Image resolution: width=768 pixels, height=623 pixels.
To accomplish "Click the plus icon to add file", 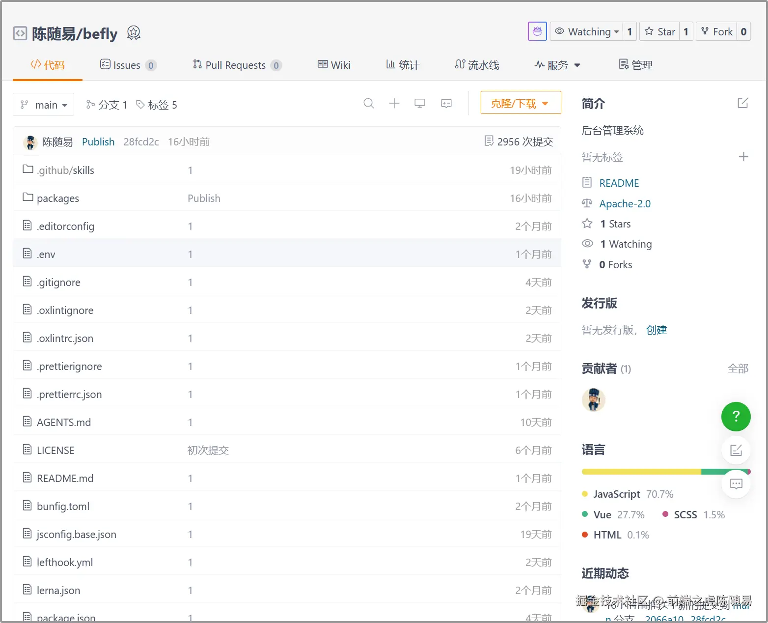I will pyautogui.click(x=394, y=103).
